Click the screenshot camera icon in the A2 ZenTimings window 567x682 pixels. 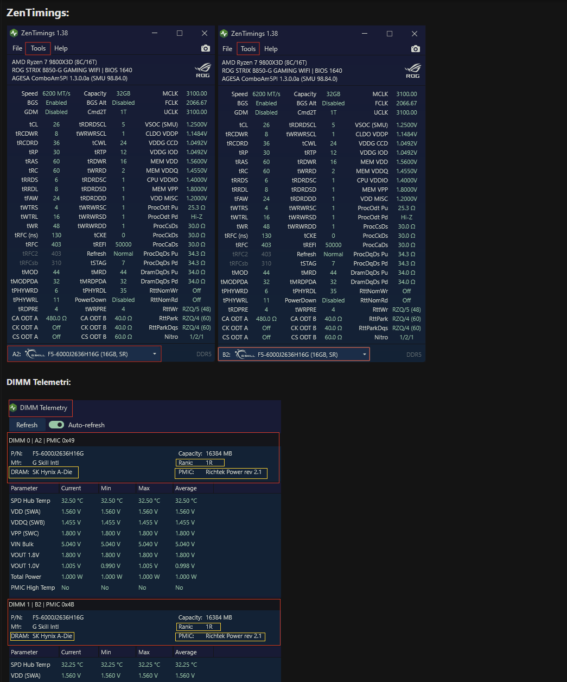pos(205,48)
